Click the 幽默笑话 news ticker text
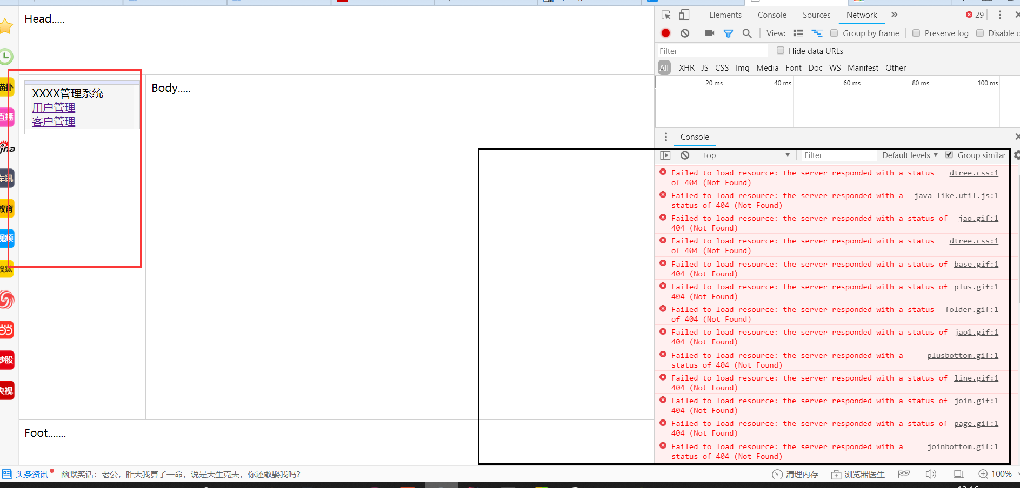Screen dimensions: 1020x488 point(181,475)
